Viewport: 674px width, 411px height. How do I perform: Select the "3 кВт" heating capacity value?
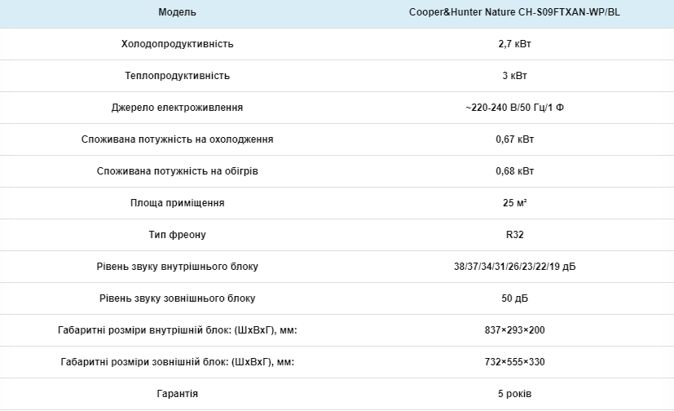click(514, 76)
